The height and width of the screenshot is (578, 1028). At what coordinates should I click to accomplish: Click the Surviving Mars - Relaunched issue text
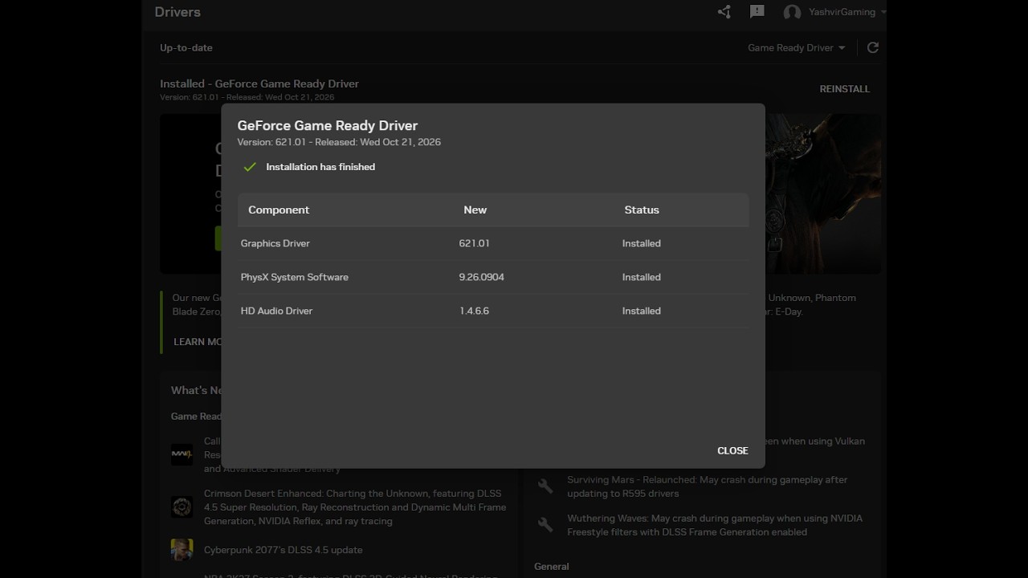[x=708, y=486]
